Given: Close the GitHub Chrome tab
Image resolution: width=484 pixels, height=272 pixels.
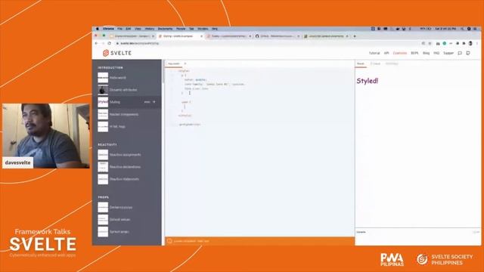Looking at the screenshot, I should (299, 36).
